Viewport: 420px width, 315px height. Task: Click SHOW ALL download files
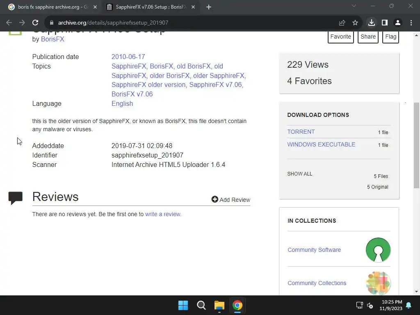click(300, 174)
